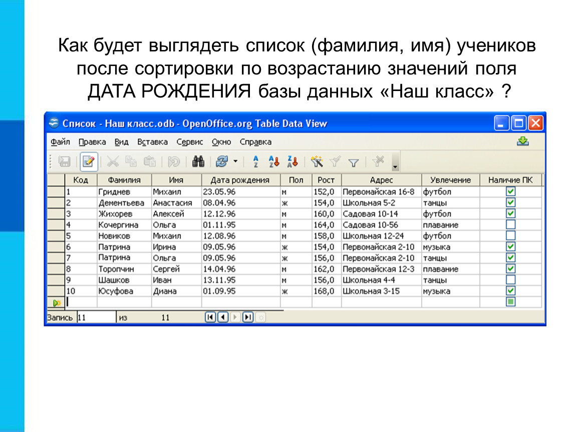Click the Дата рождения column header
The height and width of the screenshot is (432, 576).
[240, 180]
